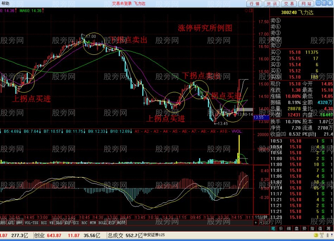The height and width of the screenshot is (241, 334).
Task: Click the 创业 643.87 index in status bar
Action: (x=48, y=235)
